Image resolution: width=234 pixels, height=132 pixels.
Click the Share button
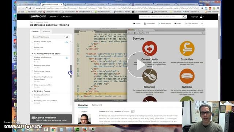coord(178,23)
